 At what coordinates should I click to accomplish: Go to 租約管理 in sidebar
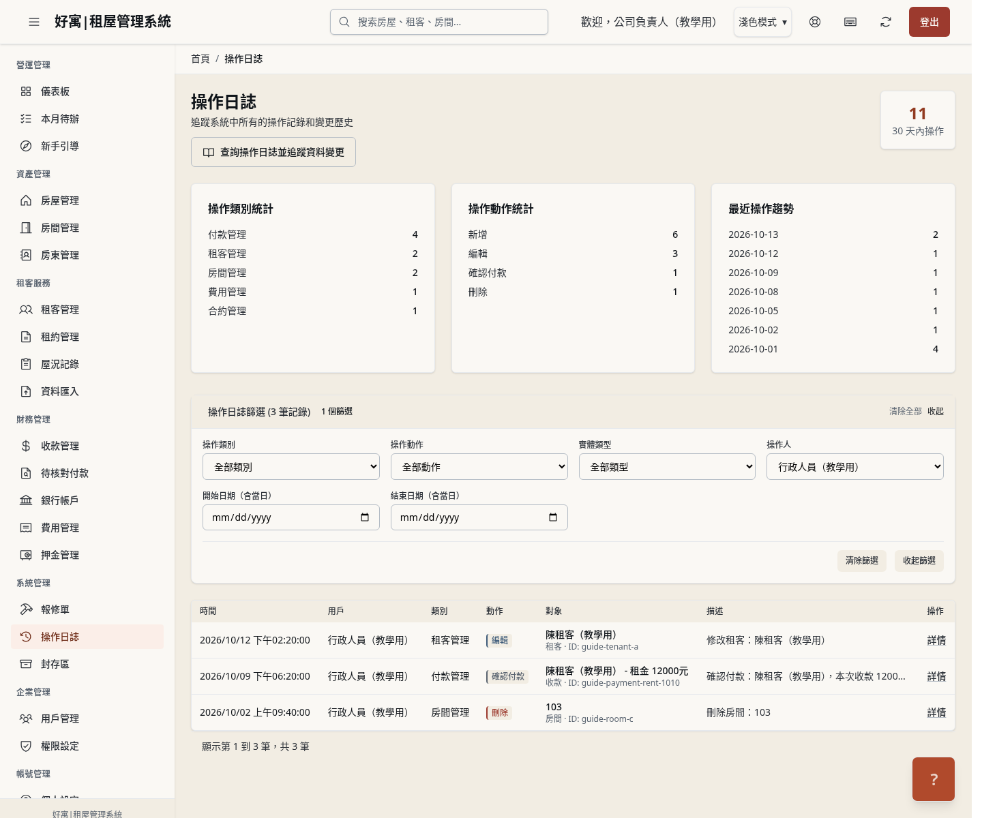87,337
